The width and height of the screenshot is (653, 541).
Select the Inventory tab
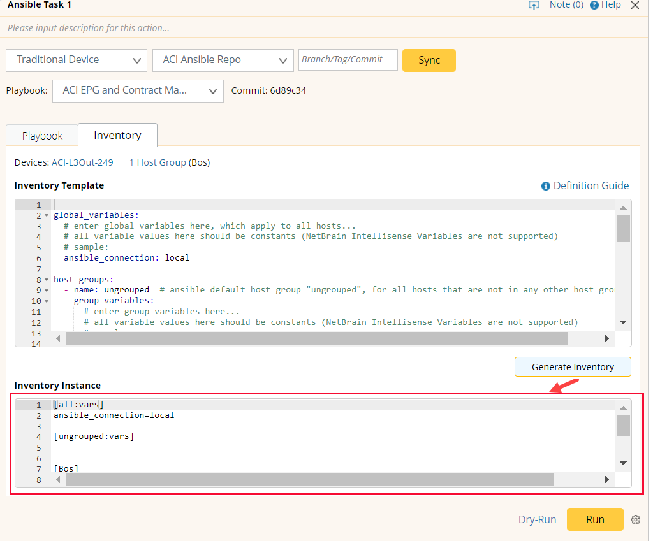coord(117,135)
